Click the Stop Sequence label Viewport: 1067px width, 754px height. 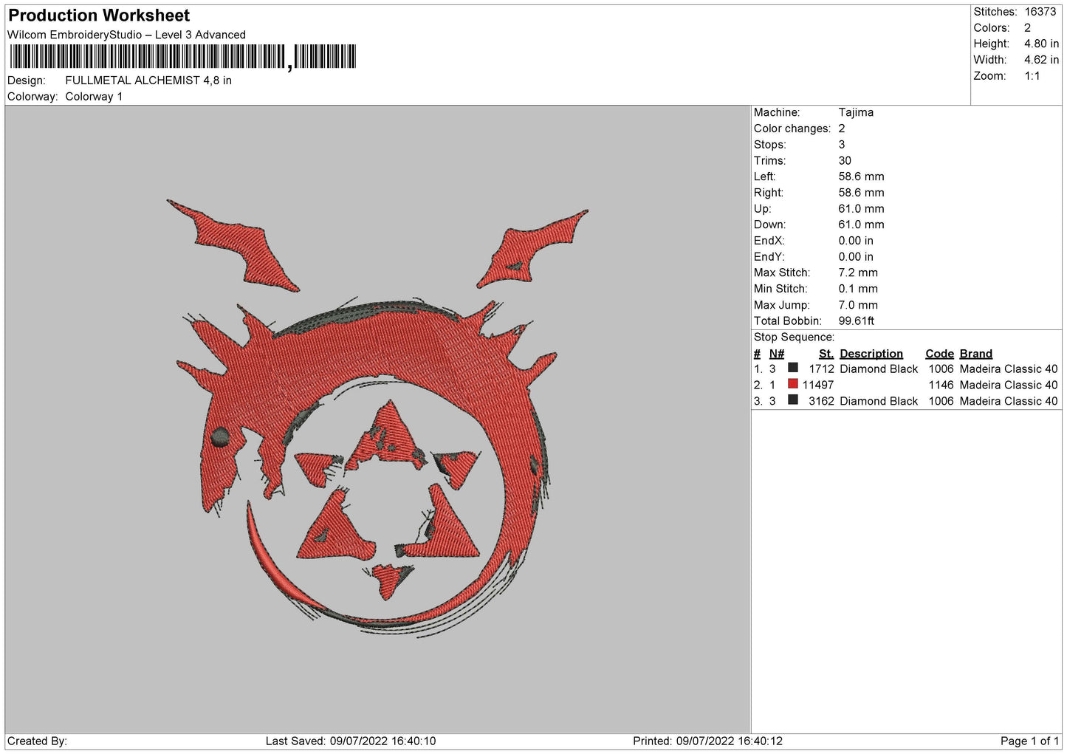click(794, 337)
